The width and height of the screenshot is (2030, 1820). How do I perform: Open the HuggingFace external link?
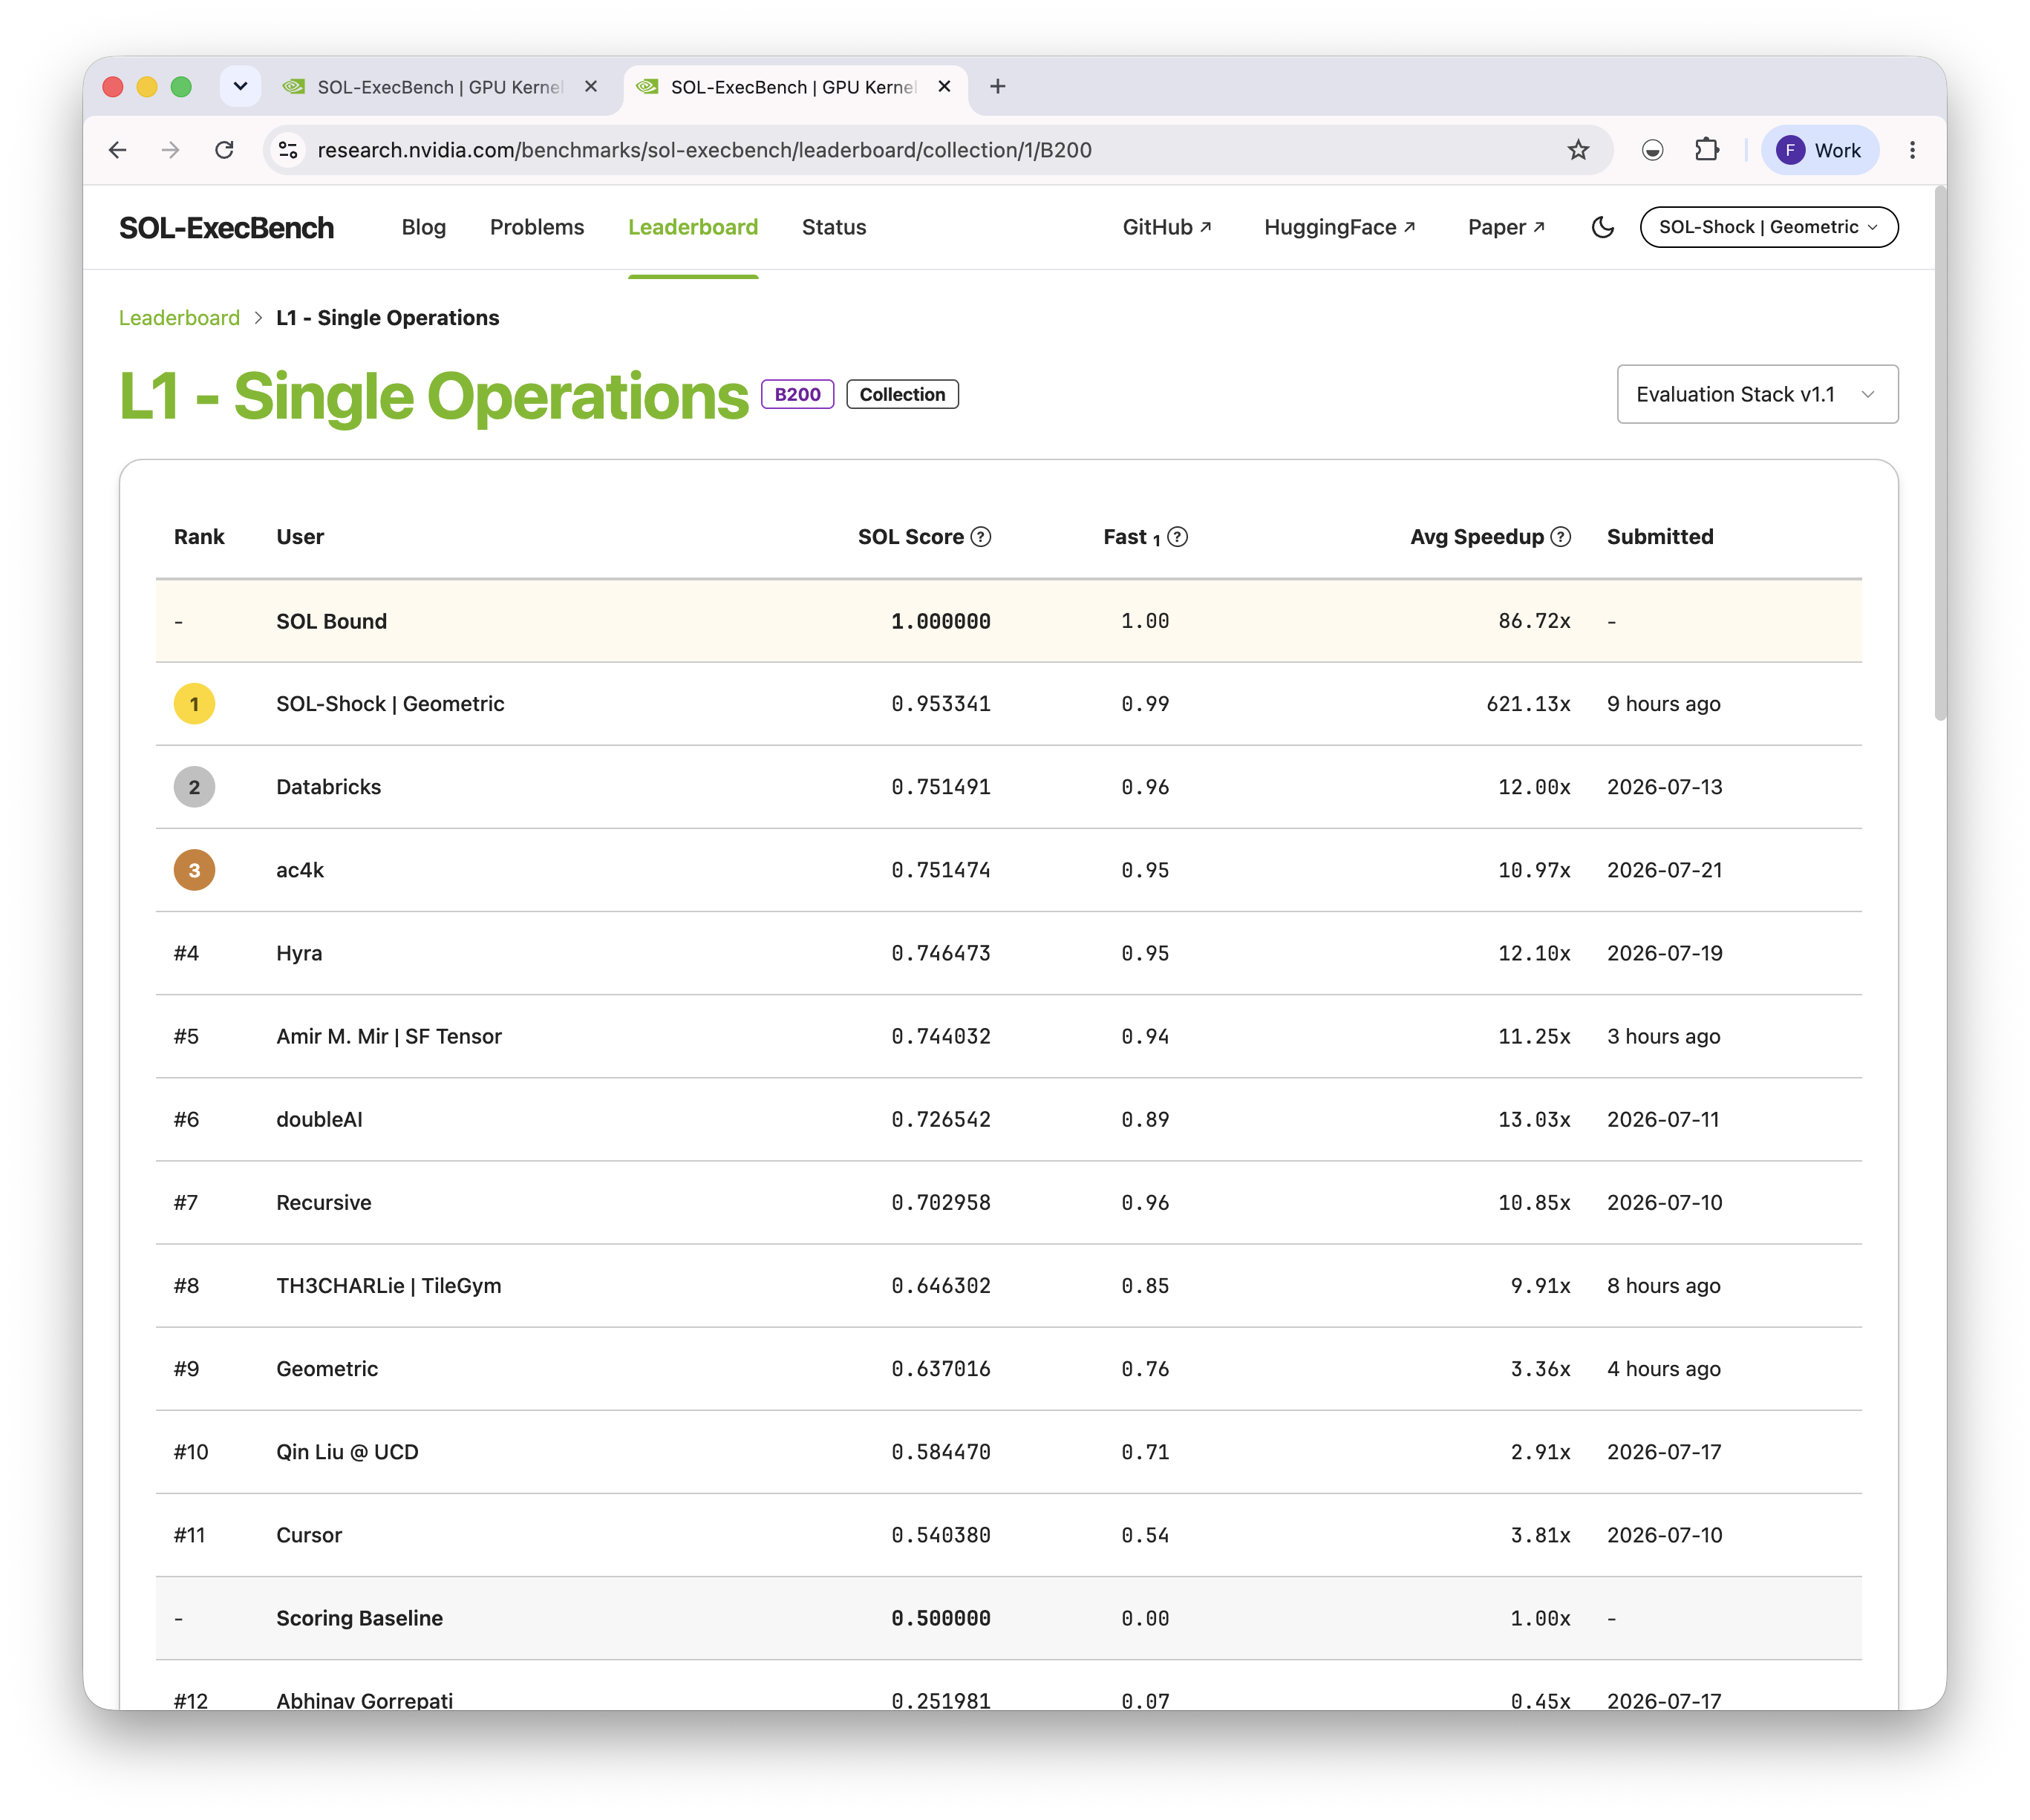click(x=1339, y=227)
